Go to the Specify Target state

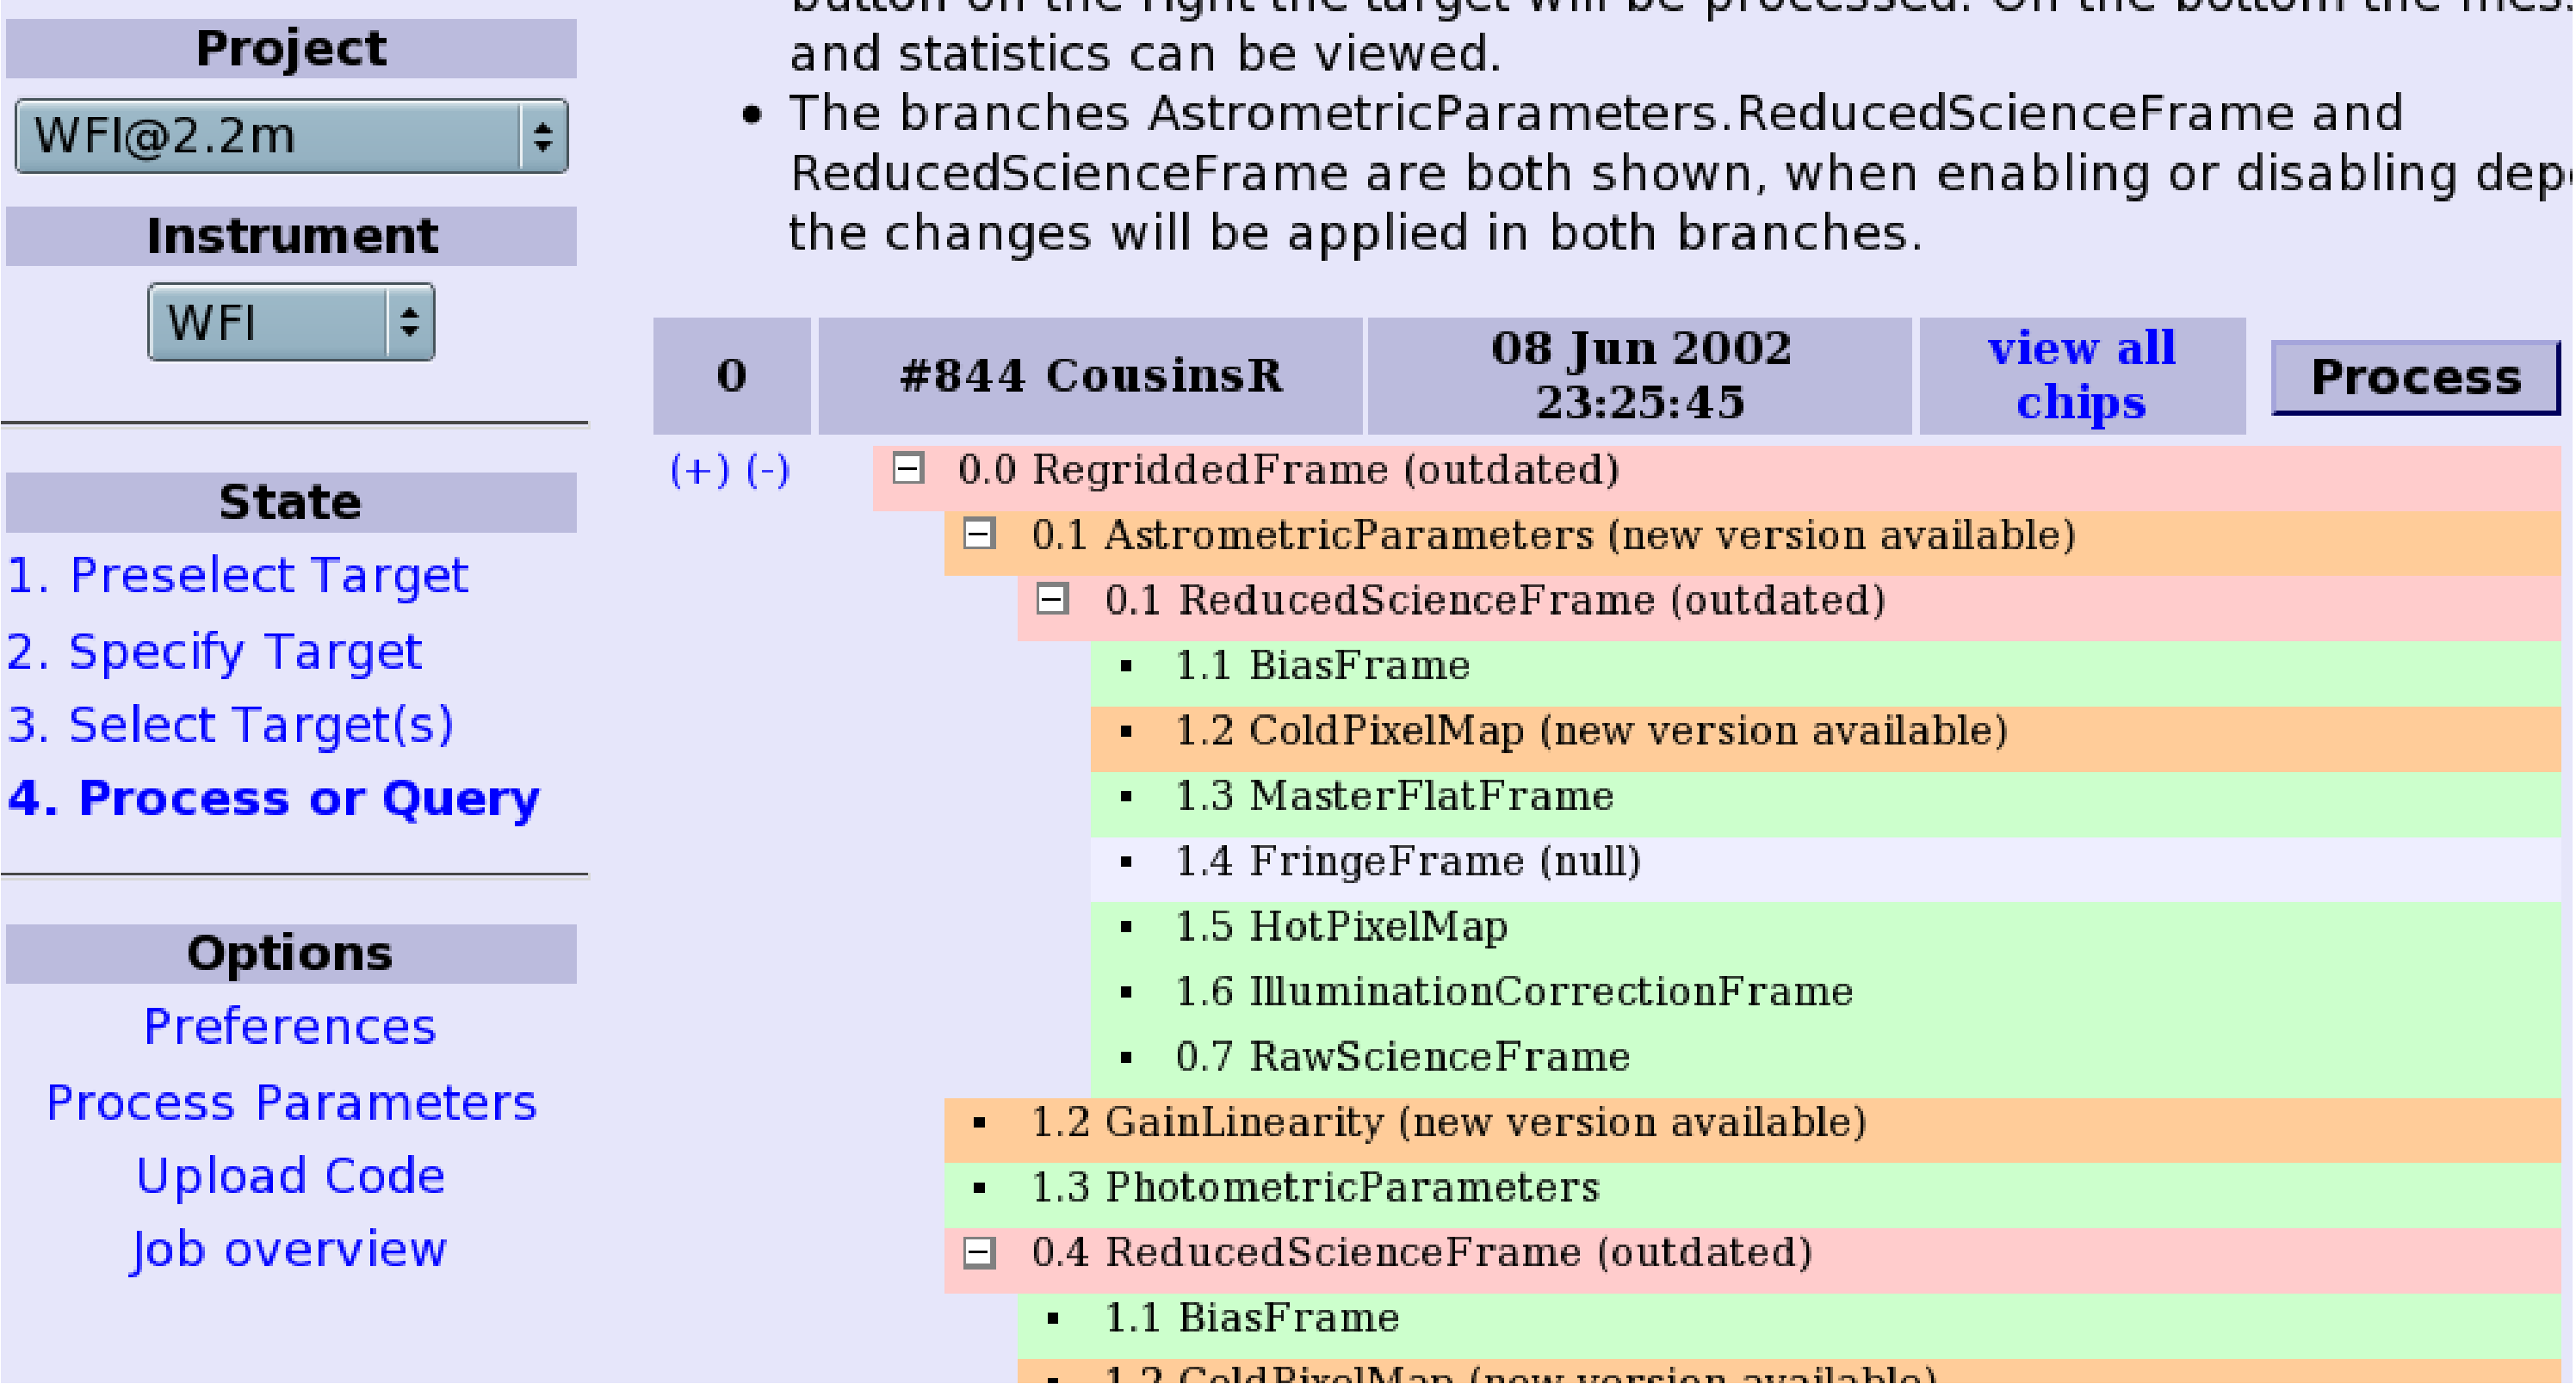[x=214, y=651]
